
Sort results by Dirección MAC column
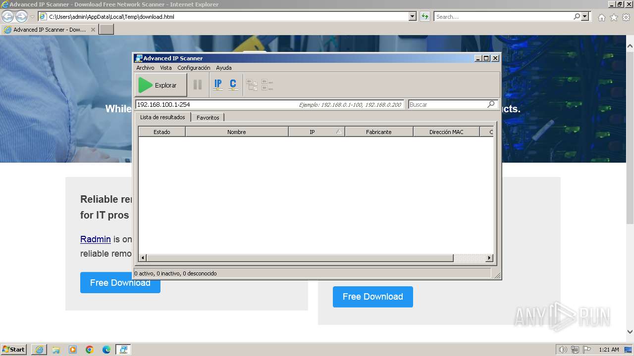[x=446, y=132]
